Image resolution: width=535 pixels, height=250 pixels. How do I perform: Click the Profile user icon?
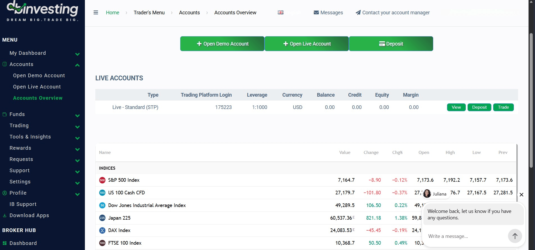pyautogui.click(x=5, y=193)
